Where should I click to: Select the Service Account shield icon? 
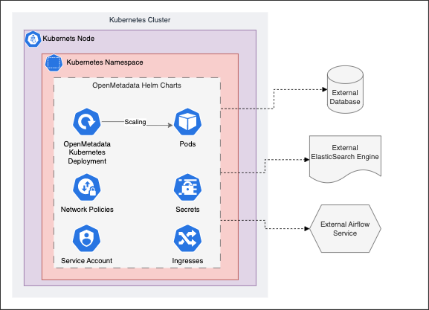click(x=87, y=239)
